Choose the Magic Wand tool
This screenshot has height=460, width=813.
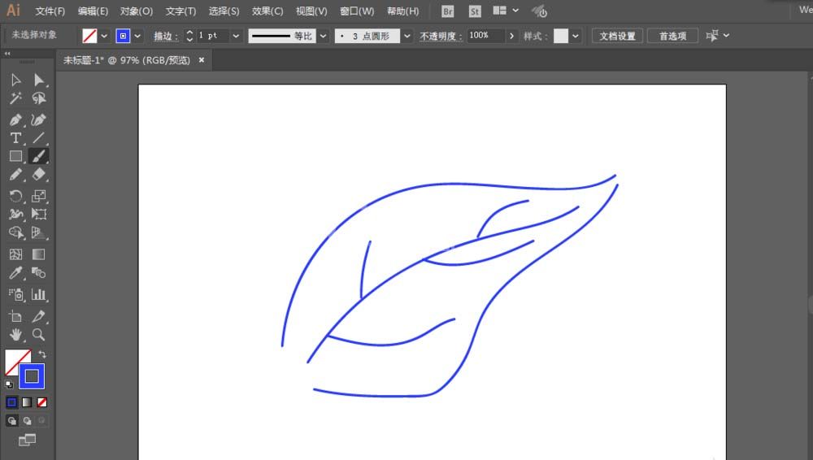[15, 98]
